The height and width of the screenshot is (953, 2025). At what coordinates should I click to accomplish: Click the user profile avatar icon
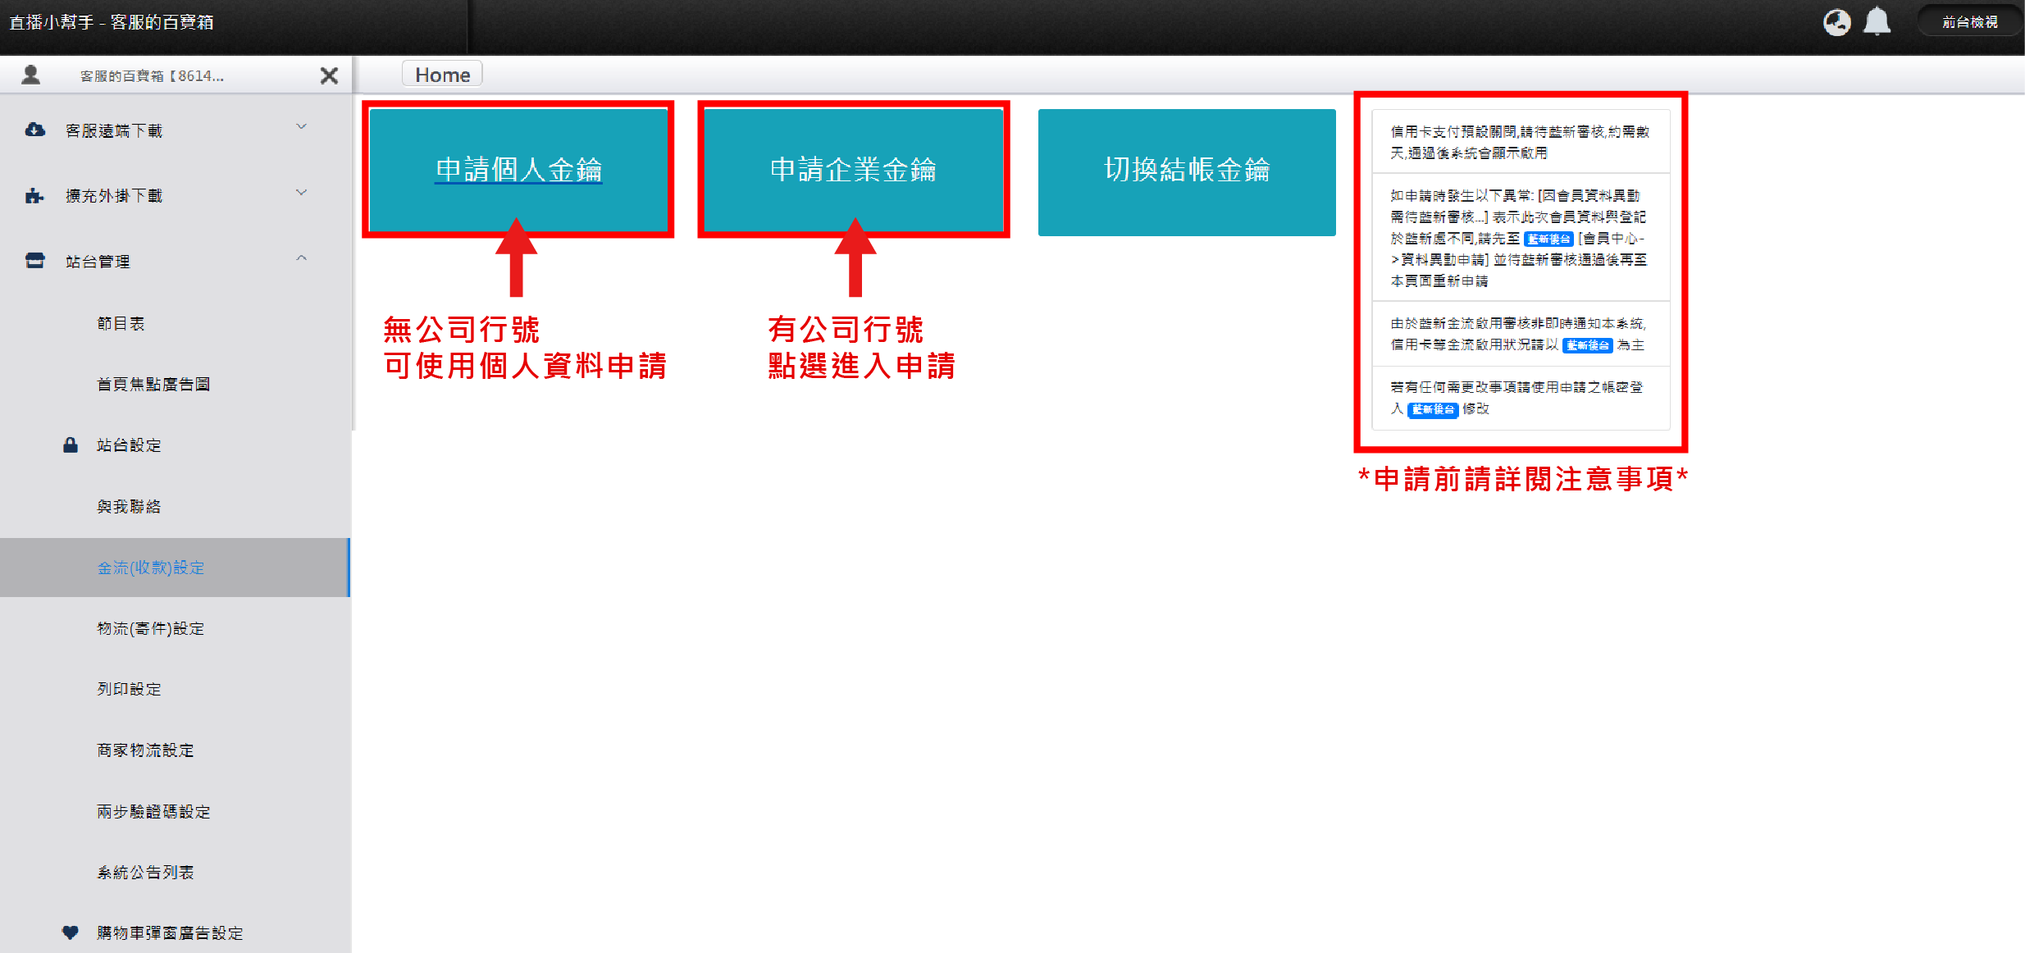point(31,75)
